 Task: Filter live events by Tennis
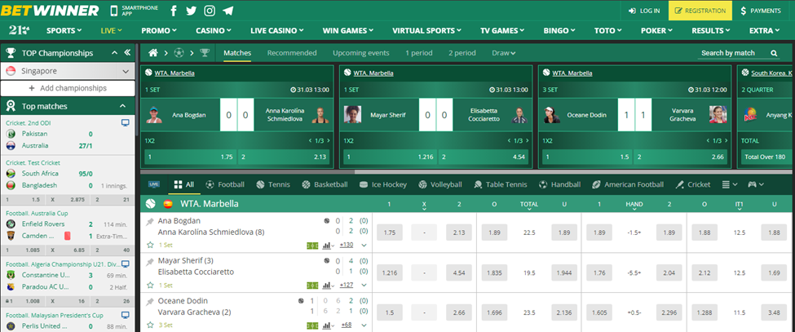(x=273, y=184)
